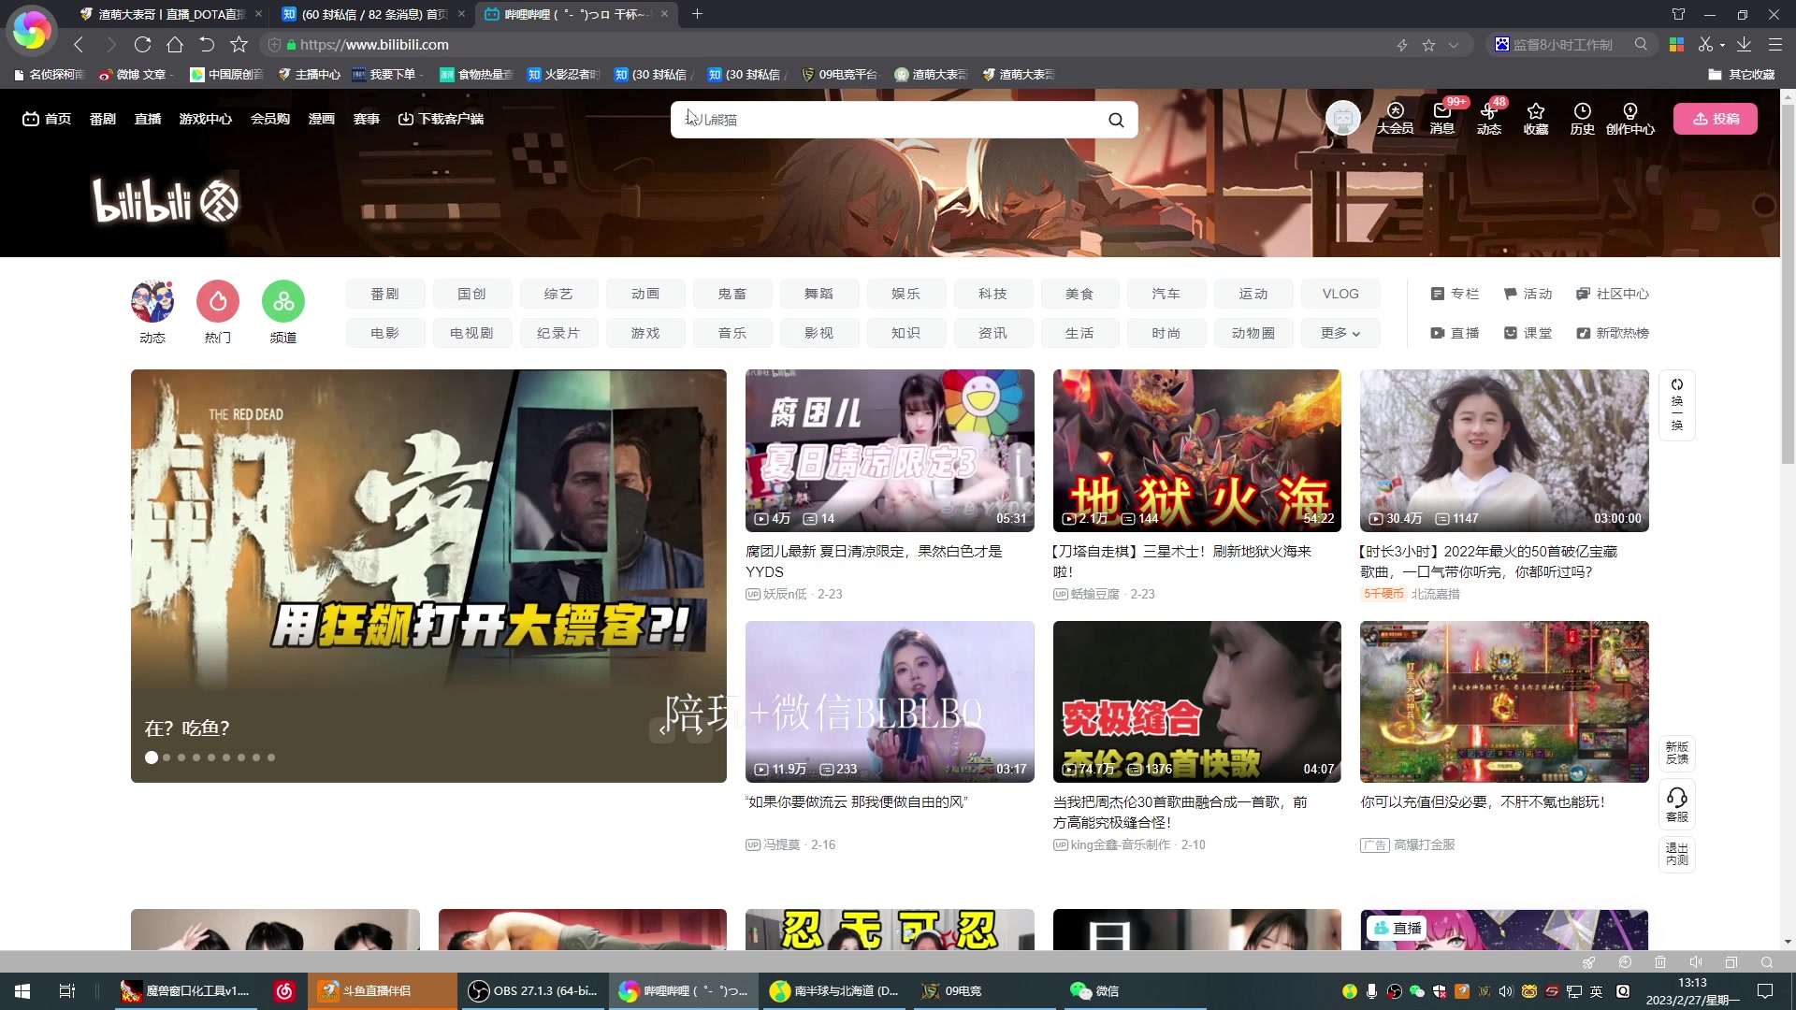Go to browser home icon

tap(174, 44)
